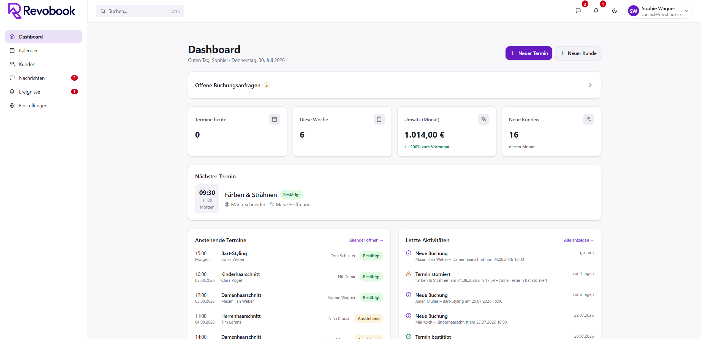
Task: Open Ereignisse in sidebar
Action: pos(44,92)
